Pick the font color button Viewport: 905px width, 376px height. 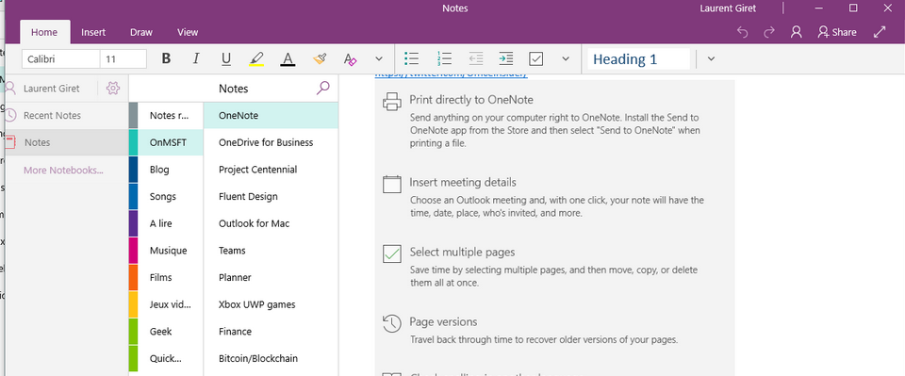[x=288, y=58]
